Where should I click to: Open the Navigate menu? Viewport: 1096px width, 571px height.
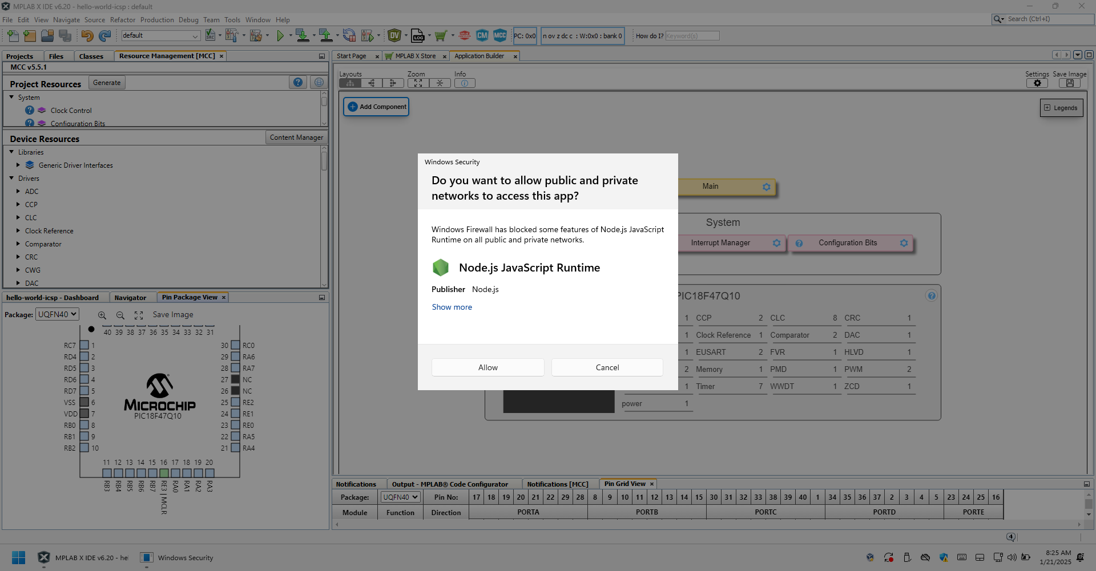point(67,20)
